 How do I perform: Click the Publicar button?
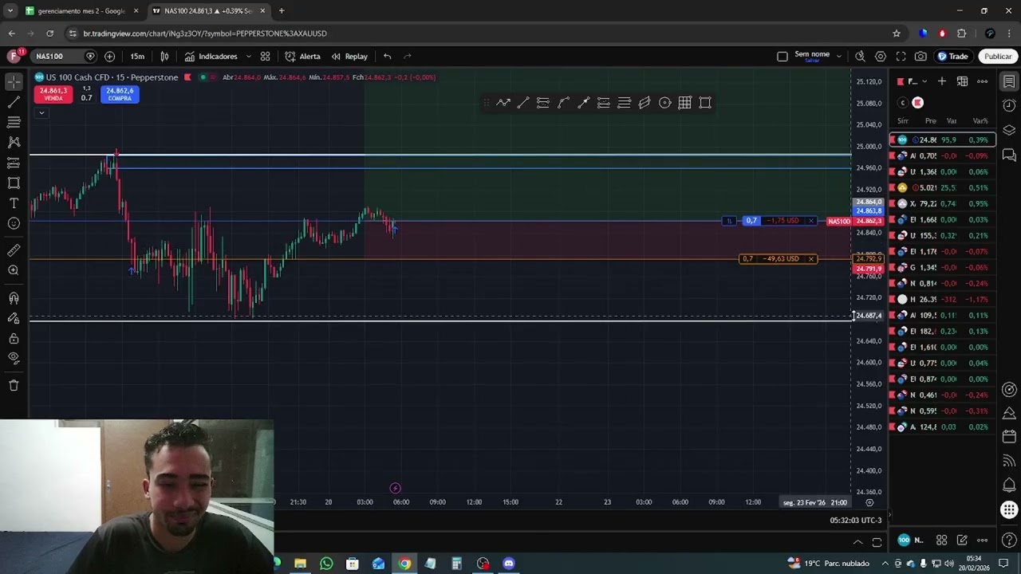pos(998,57)
